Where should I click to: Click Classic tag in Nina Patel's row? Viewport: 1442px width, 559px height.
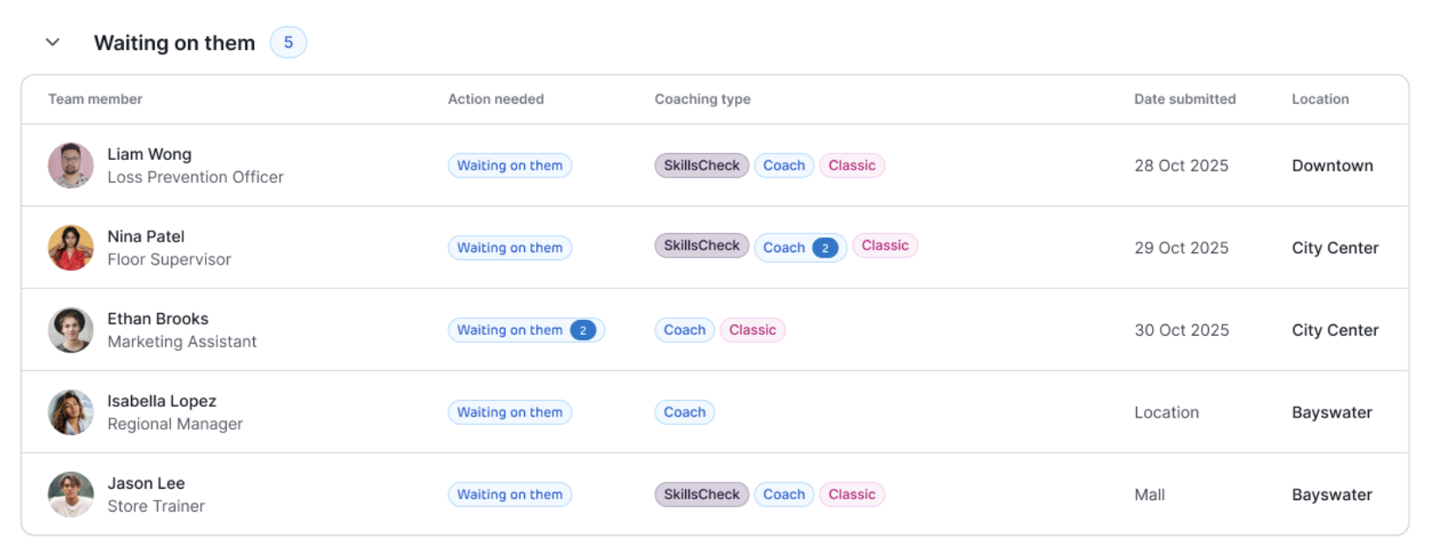tap(885, 245)
